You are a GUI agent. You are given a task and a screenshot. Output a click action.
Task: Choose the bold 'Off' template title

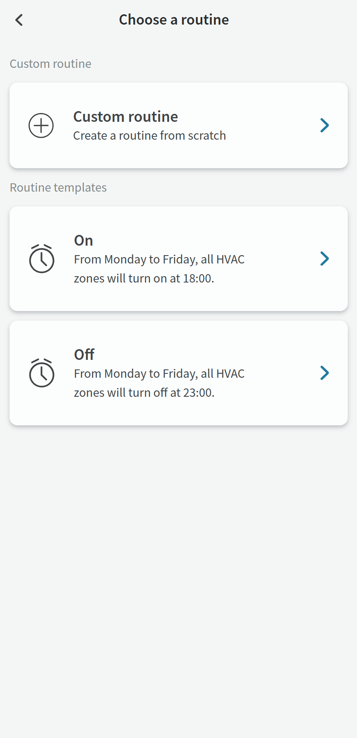coord(84,355)
